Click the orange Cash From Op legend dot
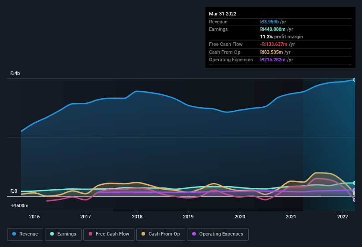Screen dimensions: 362x247 pyautogui.click(x=143, y=234)
